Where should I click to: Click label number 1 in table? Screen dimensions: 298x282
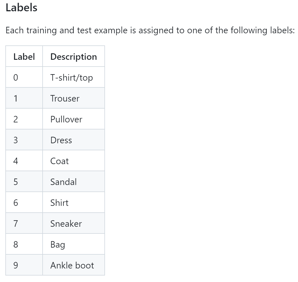[16, 98]
